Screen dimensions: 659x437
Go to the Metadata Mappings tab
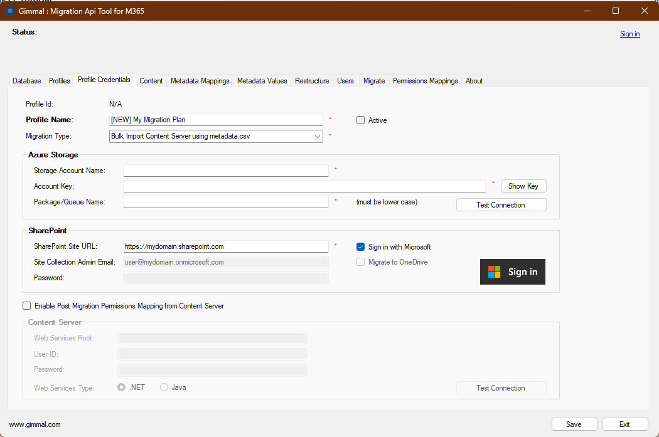click(200, 81)
